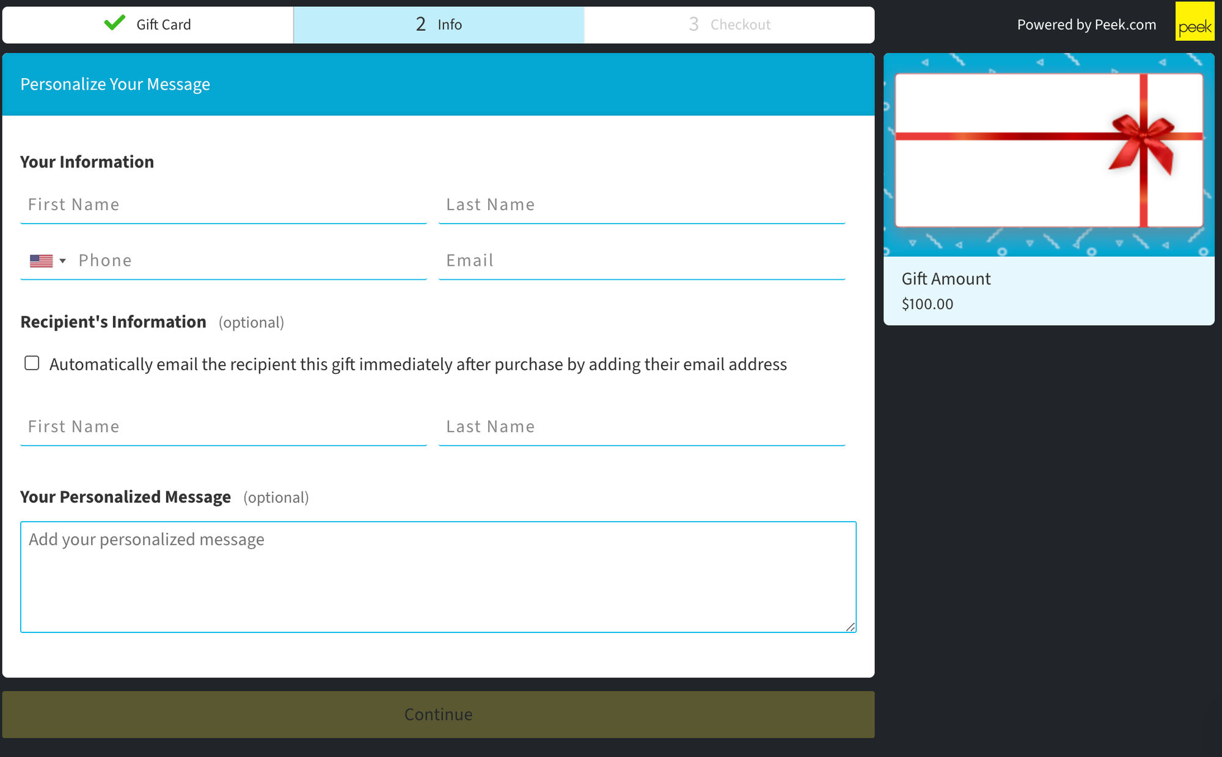1222x757 pixels.
Task: Click the green checkmark on Gift Card step
Action: click(114, 23)
